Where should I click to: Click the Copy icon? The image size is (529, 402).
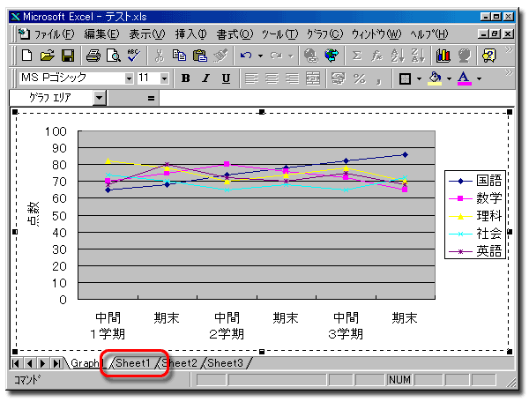pos(179,56)
